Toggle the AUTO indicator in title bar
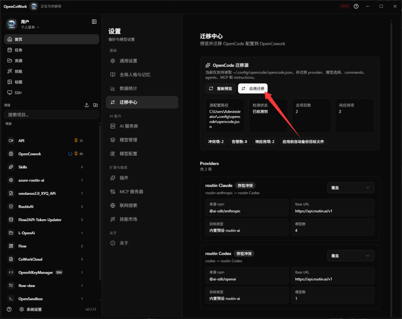 (x=345, y=6)
